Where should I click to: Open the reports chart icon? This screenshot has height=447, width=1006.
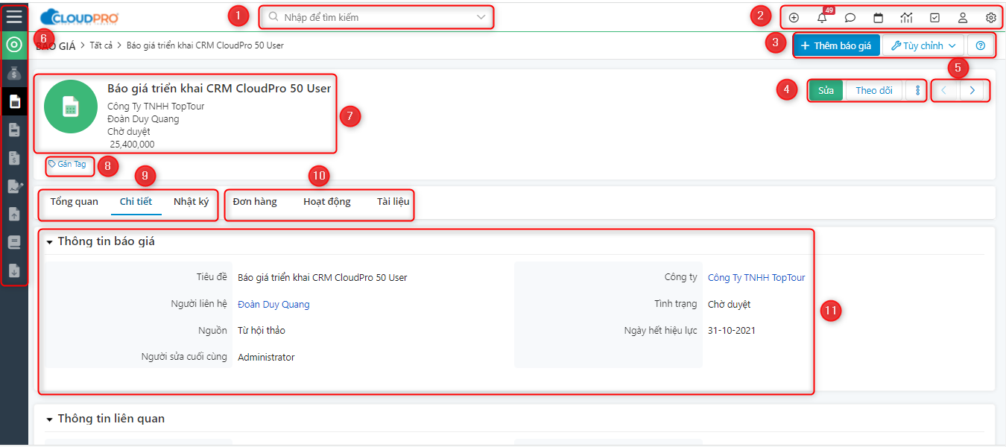[x=907, y=17]
